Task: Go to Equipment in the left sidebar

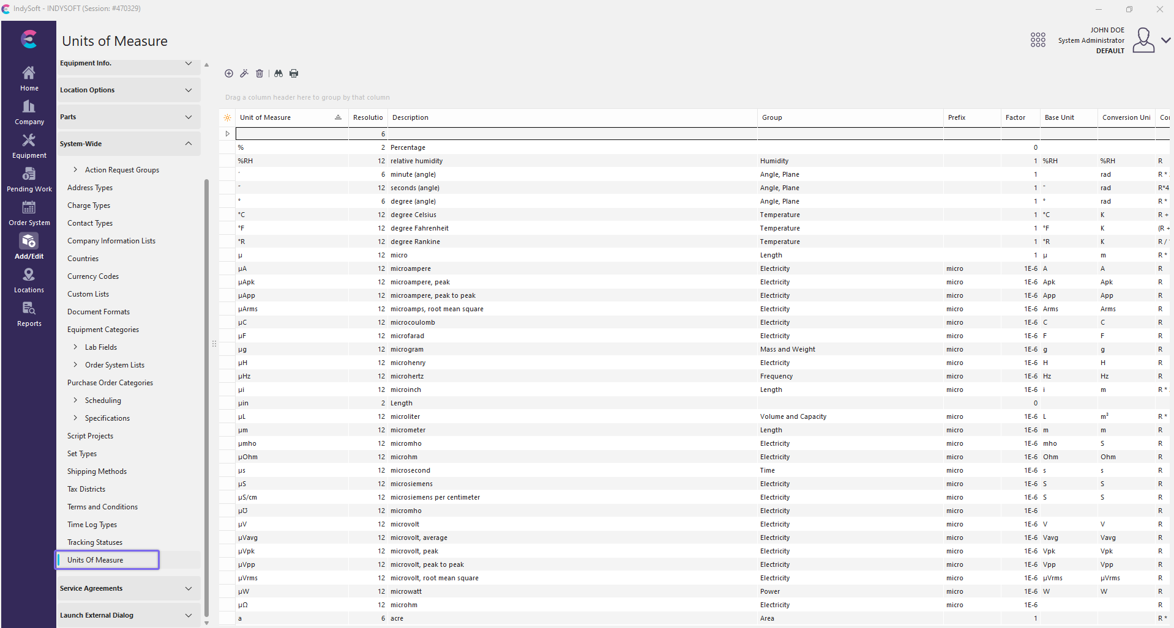Action: tap(29, 146)
